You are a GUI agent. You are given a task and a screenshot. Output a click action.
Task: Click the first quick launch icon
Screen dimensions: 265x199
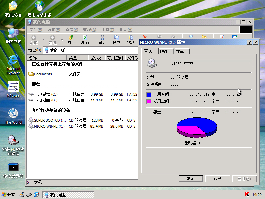pos(22,195)
